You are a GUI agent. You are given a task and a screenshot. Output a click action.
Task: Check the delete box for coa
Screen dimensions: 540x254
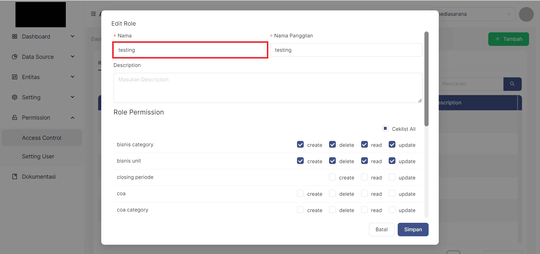tap(332, 194)
